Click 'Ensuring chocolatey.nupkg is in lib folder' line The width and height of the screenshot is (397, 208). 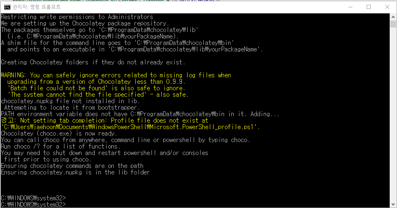75,172
